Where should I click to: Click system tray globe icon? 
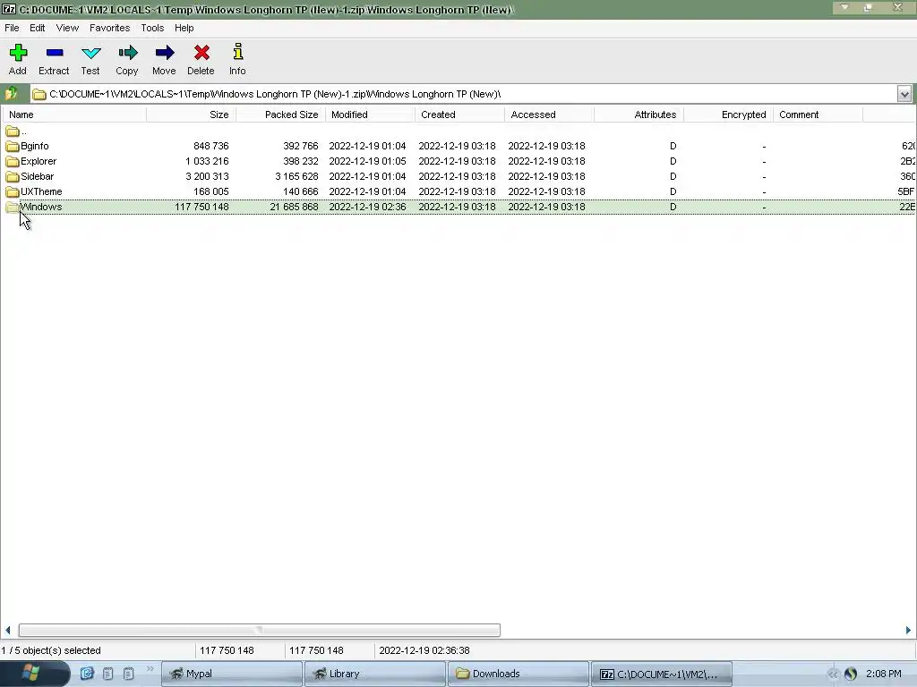point(851,674)
